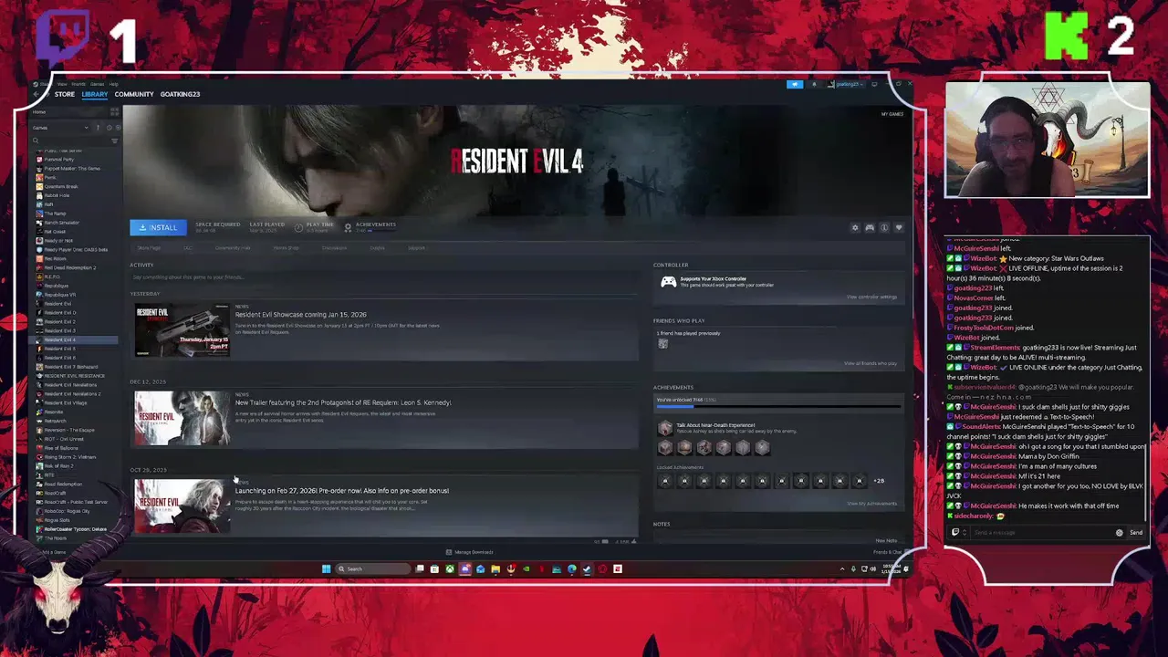Click the Steam icon on taskbar
1168x657 pixels.
coord(587,568)
